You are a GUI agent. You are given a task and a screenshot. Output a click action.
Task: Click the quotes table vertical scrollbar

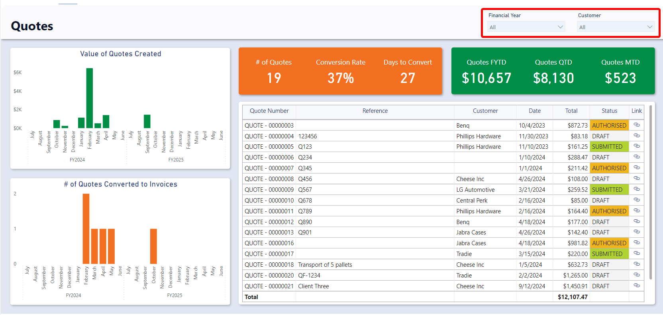651,192
